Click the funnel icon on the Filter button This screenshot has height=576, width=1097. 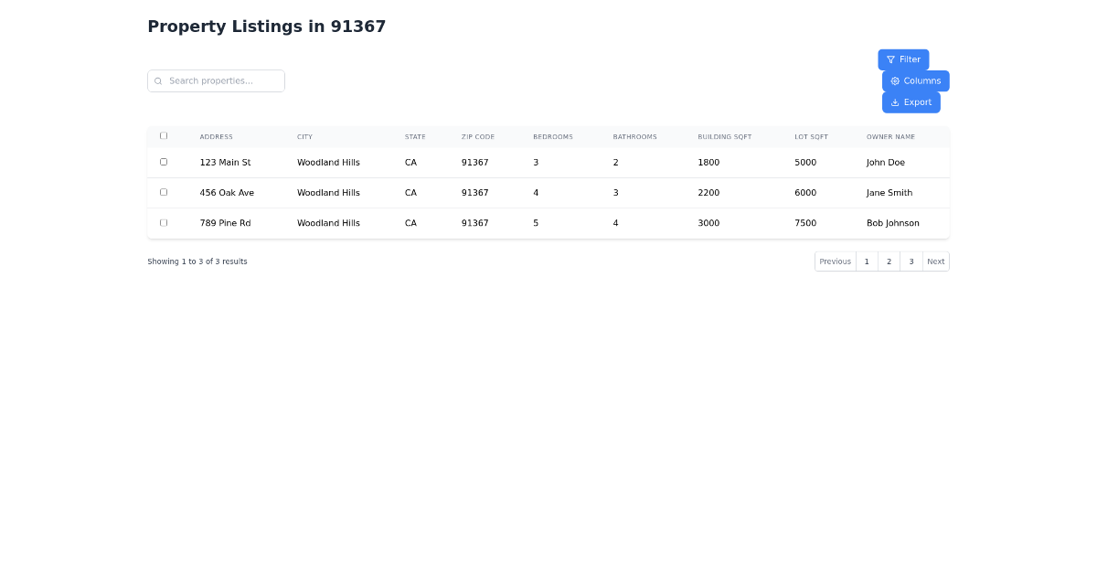click(x=890, y=59)
